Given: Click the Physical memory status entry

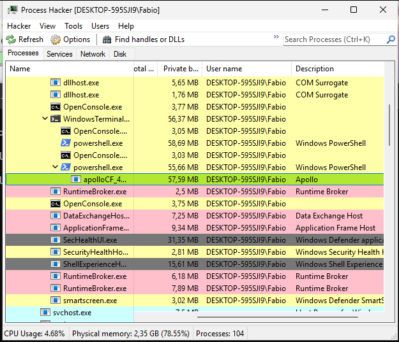Looking at the screenshot, I should [131, 333].
